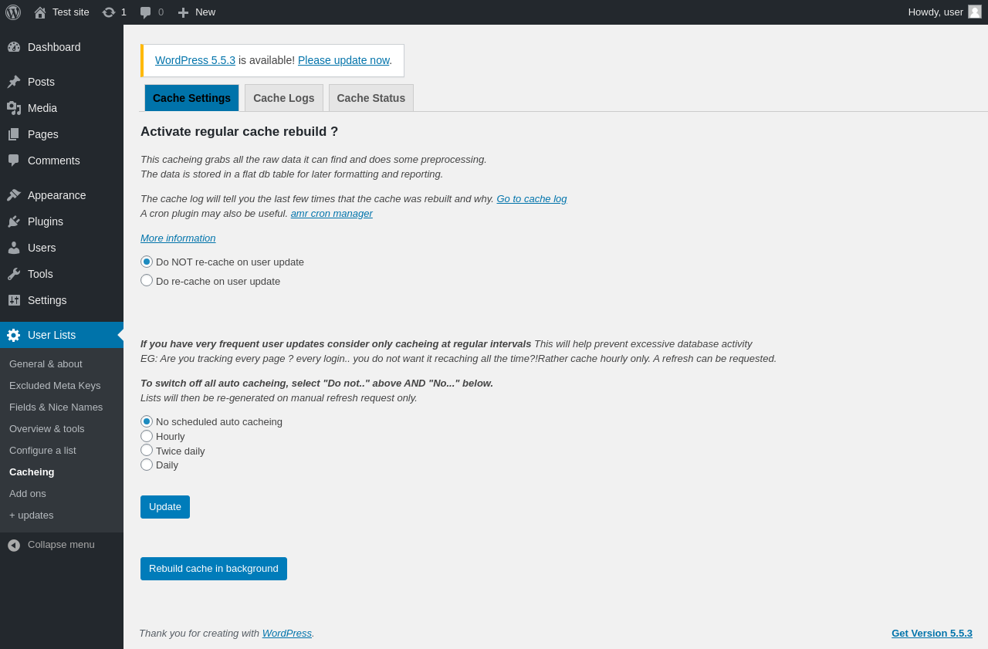Click the Tools wrench icon
This screenshot has width=988, height=649.
tap(14, 274)
